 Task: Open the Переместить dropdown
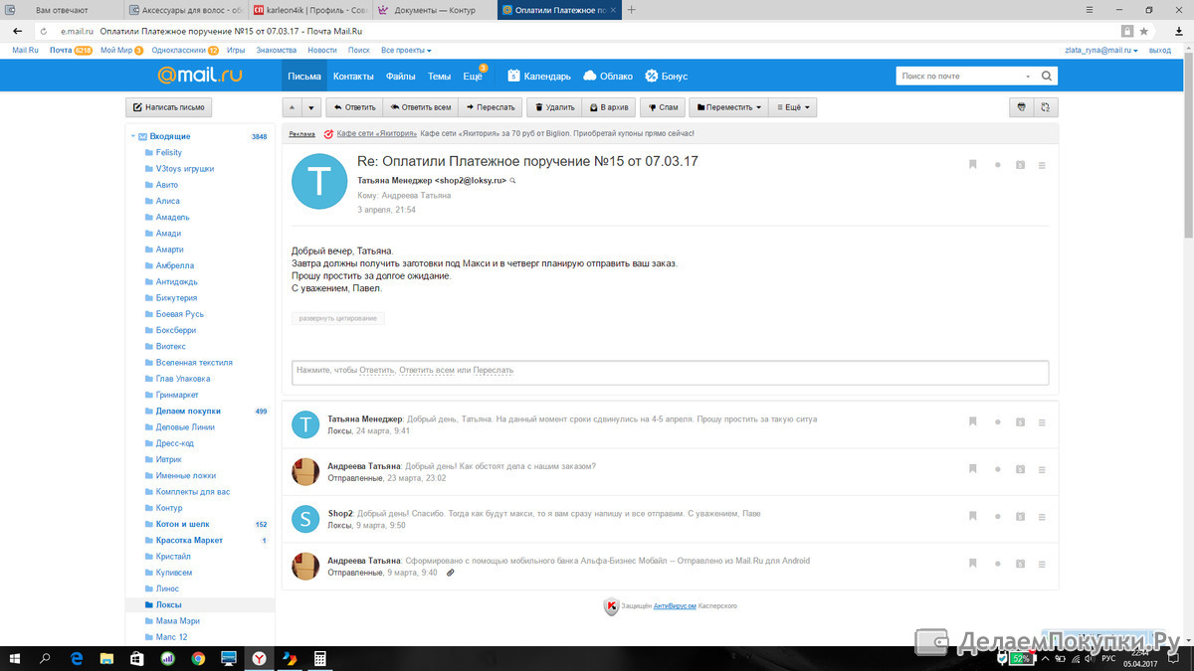point(728,107)
